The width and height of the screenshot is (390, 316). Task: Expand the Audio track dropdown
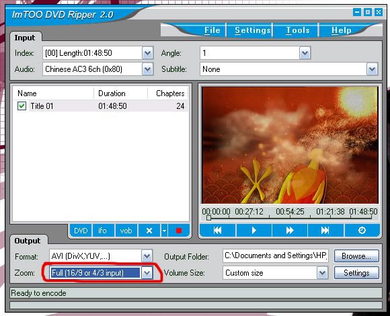147,69
